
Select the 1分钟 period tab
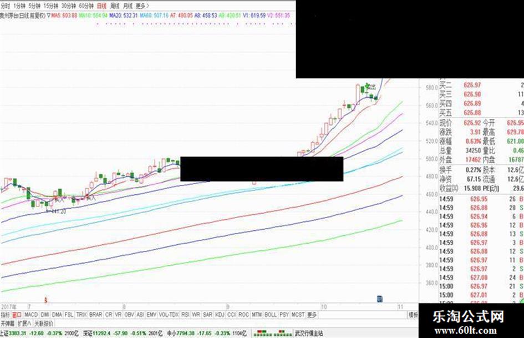point(19,6)
